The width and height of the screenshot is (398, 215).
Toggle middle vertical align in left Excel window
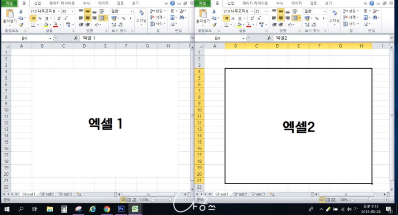tap(88, 11)
